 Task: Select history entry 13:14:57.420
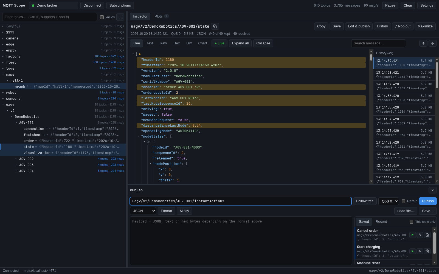[404, 86]
